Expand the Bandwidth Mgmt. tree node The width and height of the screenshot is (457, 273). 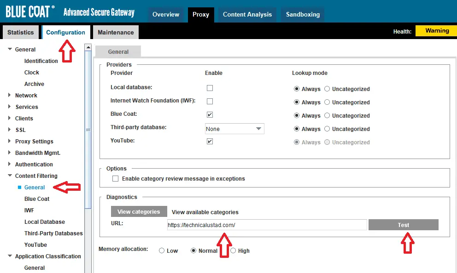(x=9, y=153)
